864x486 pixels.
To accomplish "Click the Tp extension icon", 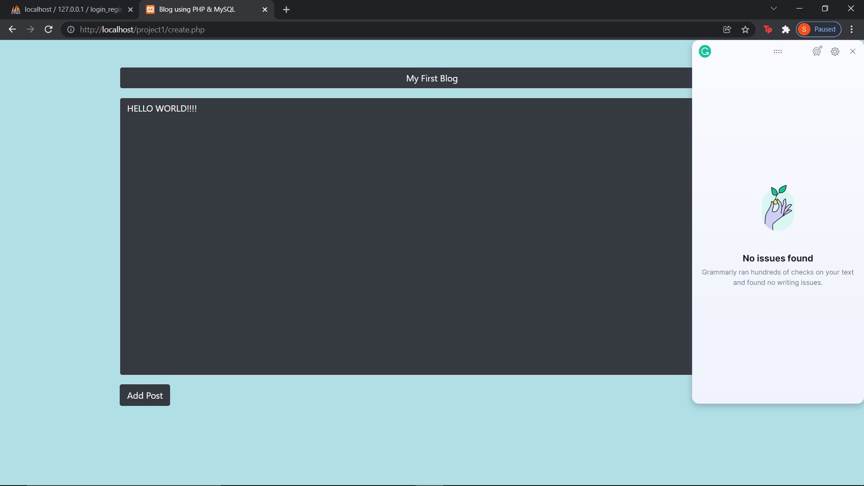I will 768,29.
